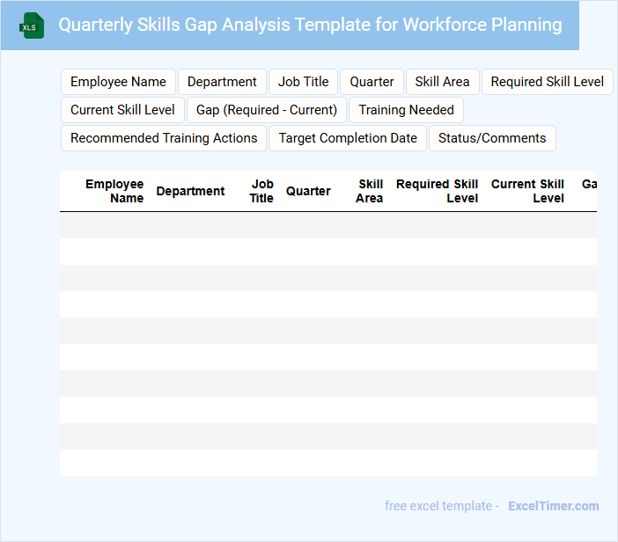Screen dimensions: 618x542
Task: Choose the Quarter tag
Action: click(x=372, y=82)
